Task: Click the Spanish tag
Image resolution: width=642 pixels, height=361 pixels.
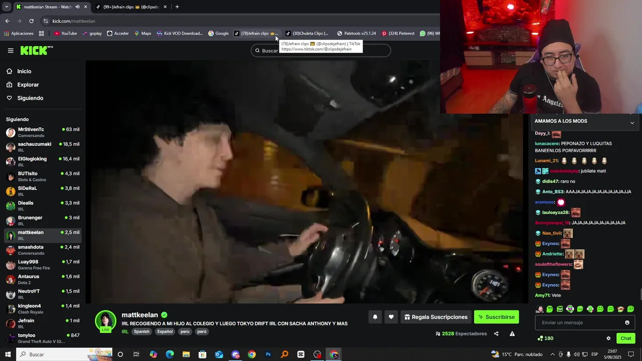Action: point(141,331)
